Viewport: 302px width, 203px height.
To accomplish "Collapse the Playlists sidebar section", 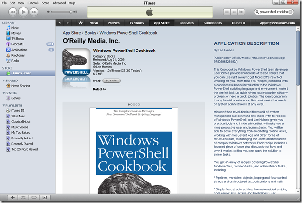I will (3, 105).
